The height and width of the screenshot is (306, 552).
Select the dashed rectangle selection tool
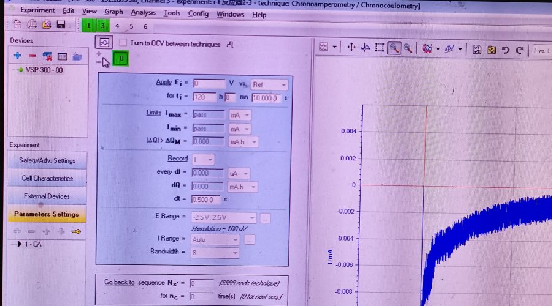(x=380, y=48)
